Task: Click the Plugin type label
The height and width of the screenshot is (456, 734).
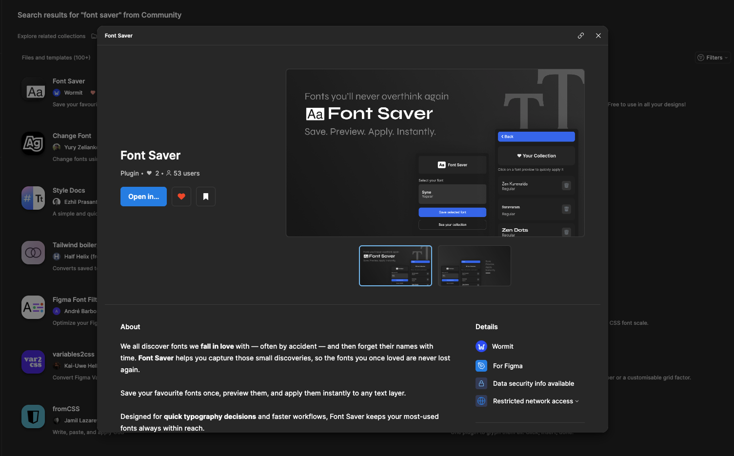Action: click(130, 173)
